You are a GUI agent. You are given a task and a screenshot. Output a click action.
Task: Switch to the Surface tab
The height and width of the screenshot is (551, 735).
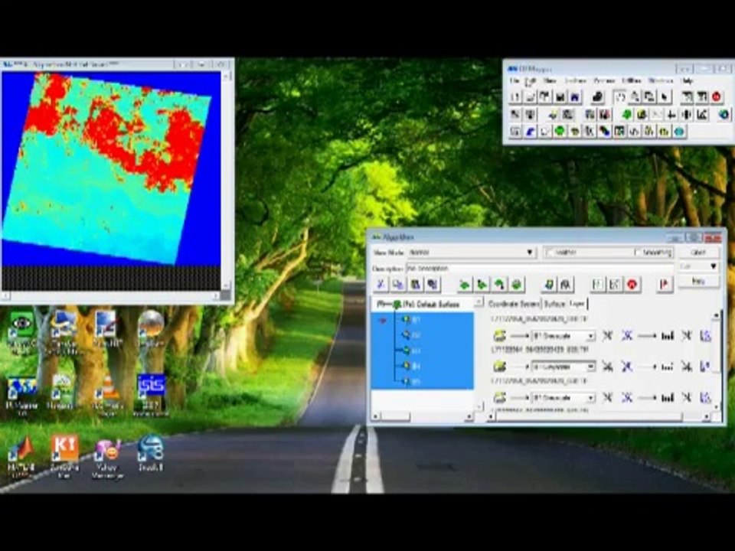[554, 304]
